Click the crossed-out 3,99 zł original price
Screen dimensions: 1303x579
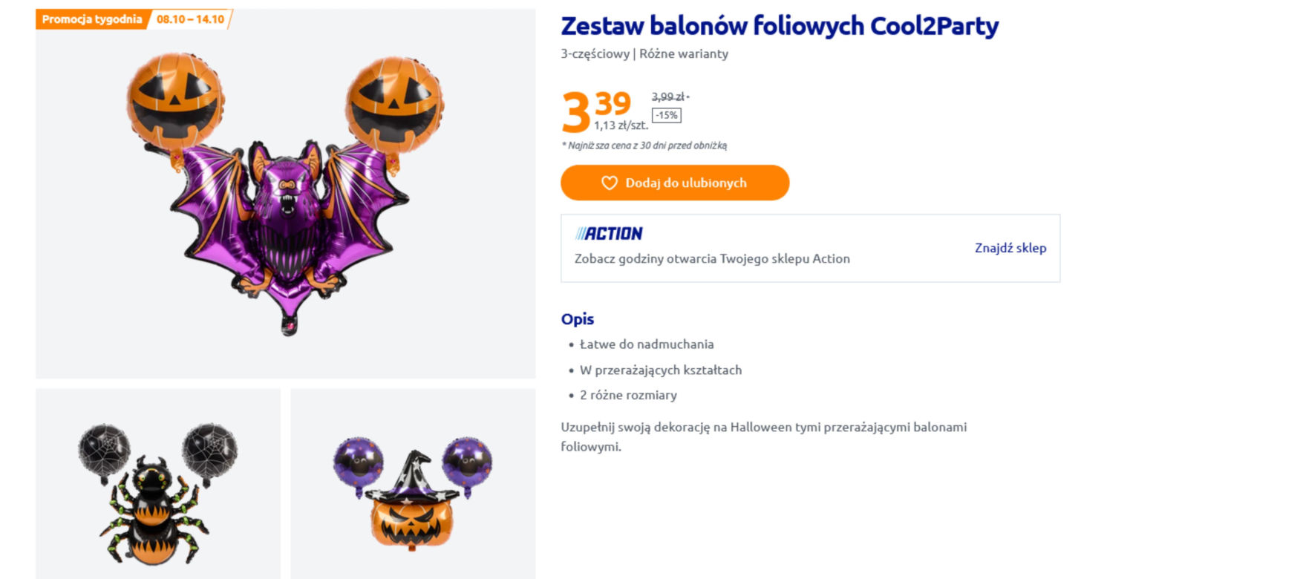670,96
